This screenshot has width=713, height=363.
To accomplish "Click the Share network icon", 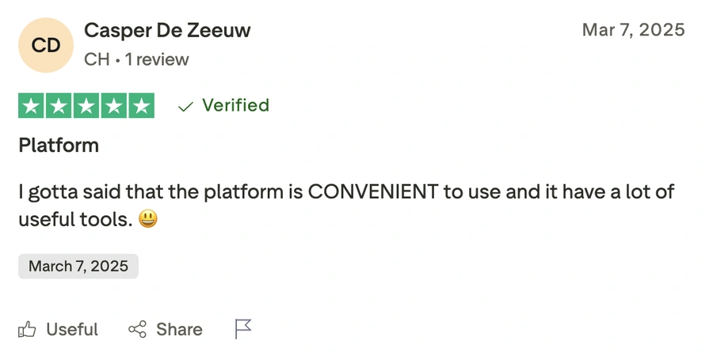I will [137, 330].
